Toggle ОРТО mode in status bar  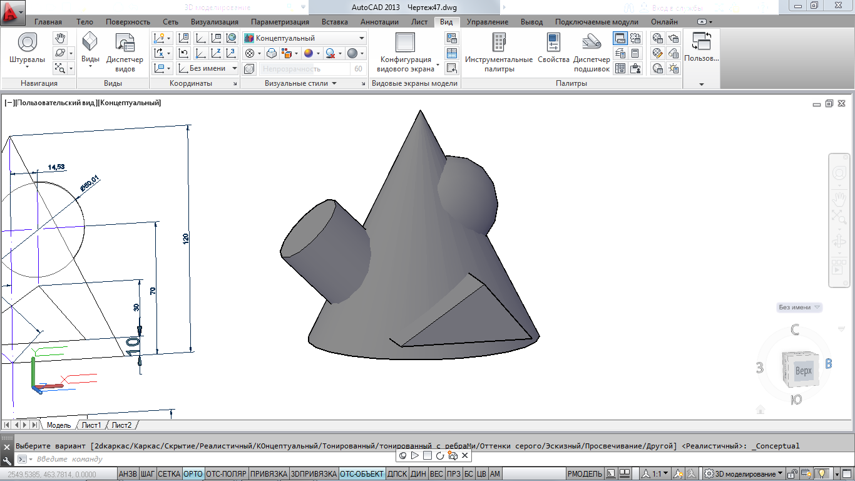coord(193,474)
